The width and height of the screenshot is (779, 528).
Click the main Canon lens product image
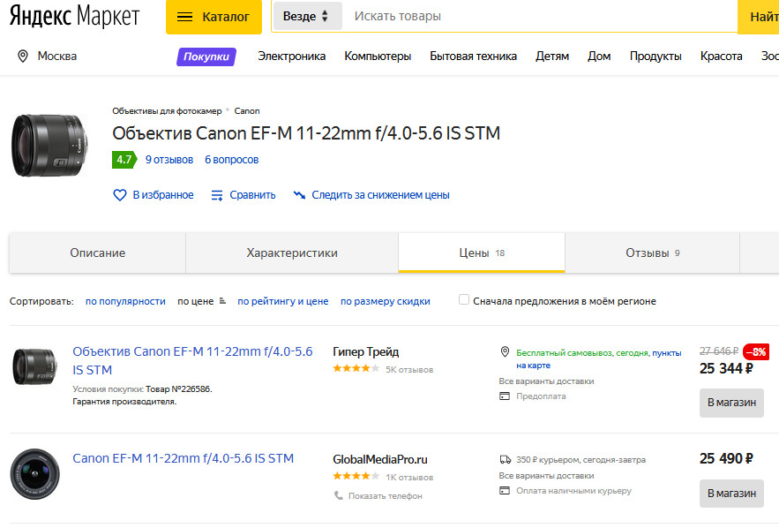(x=49, y=145)
